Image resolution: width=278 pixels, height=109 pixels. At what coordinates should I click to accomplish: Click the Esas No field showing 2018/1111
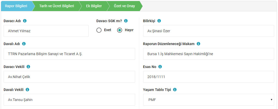tap(208, 77)
